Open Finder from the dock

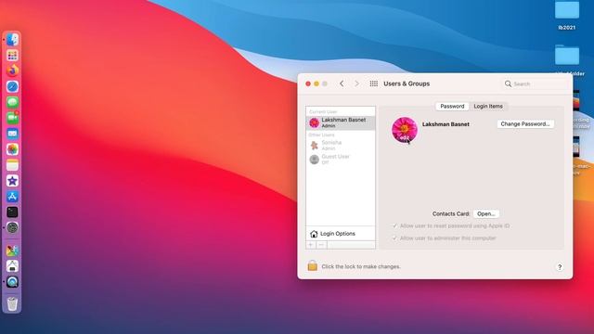click(12, 40)
